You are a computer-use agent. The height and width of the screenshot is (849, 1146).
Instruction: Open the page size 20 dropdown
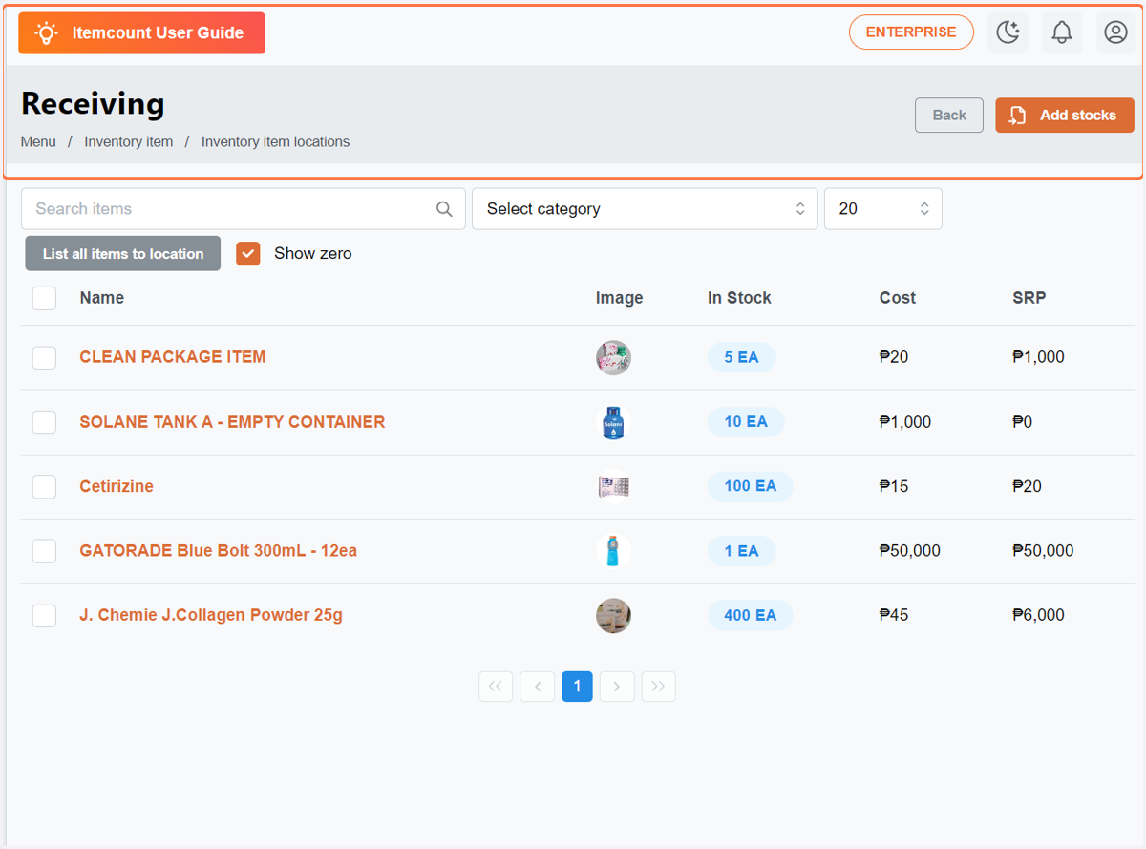pyautogui.click(x=883, y=209)
